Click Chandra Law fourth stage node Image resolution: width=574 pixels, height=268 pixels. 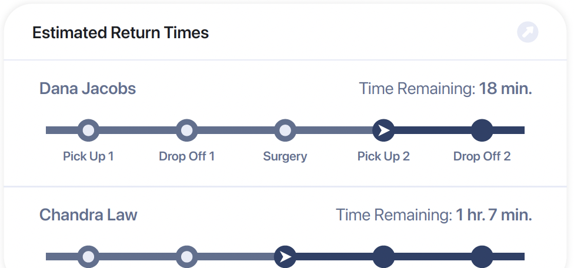pos(383,257)
